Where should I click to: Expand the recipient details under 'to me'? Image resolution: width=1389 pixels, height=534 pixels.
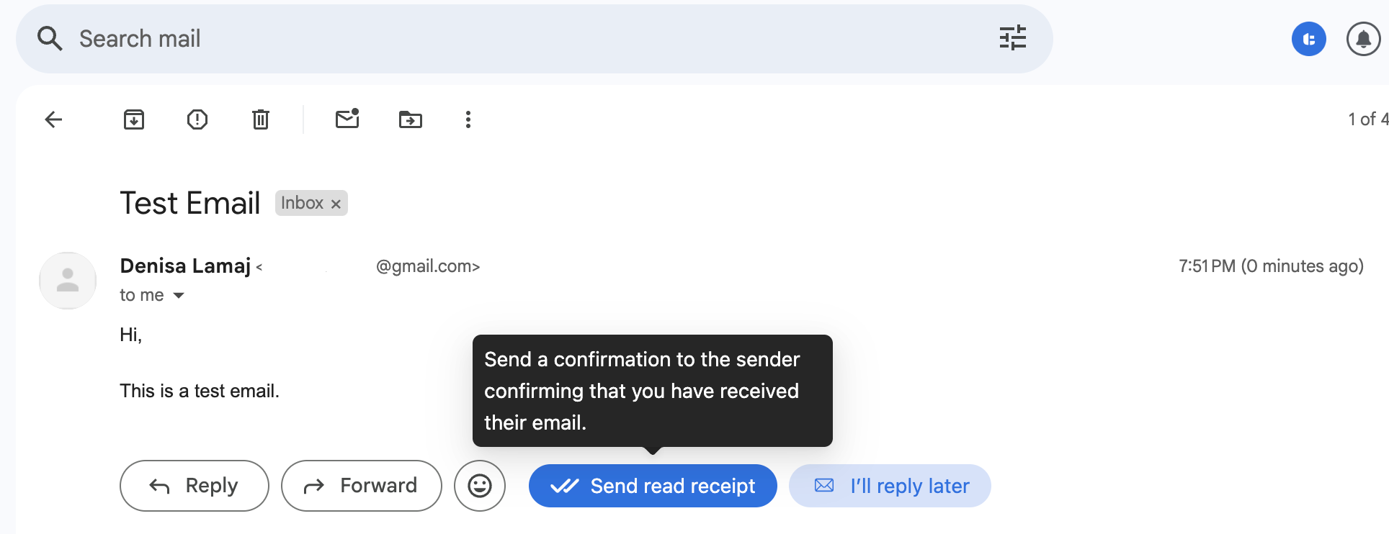(179, 295)
